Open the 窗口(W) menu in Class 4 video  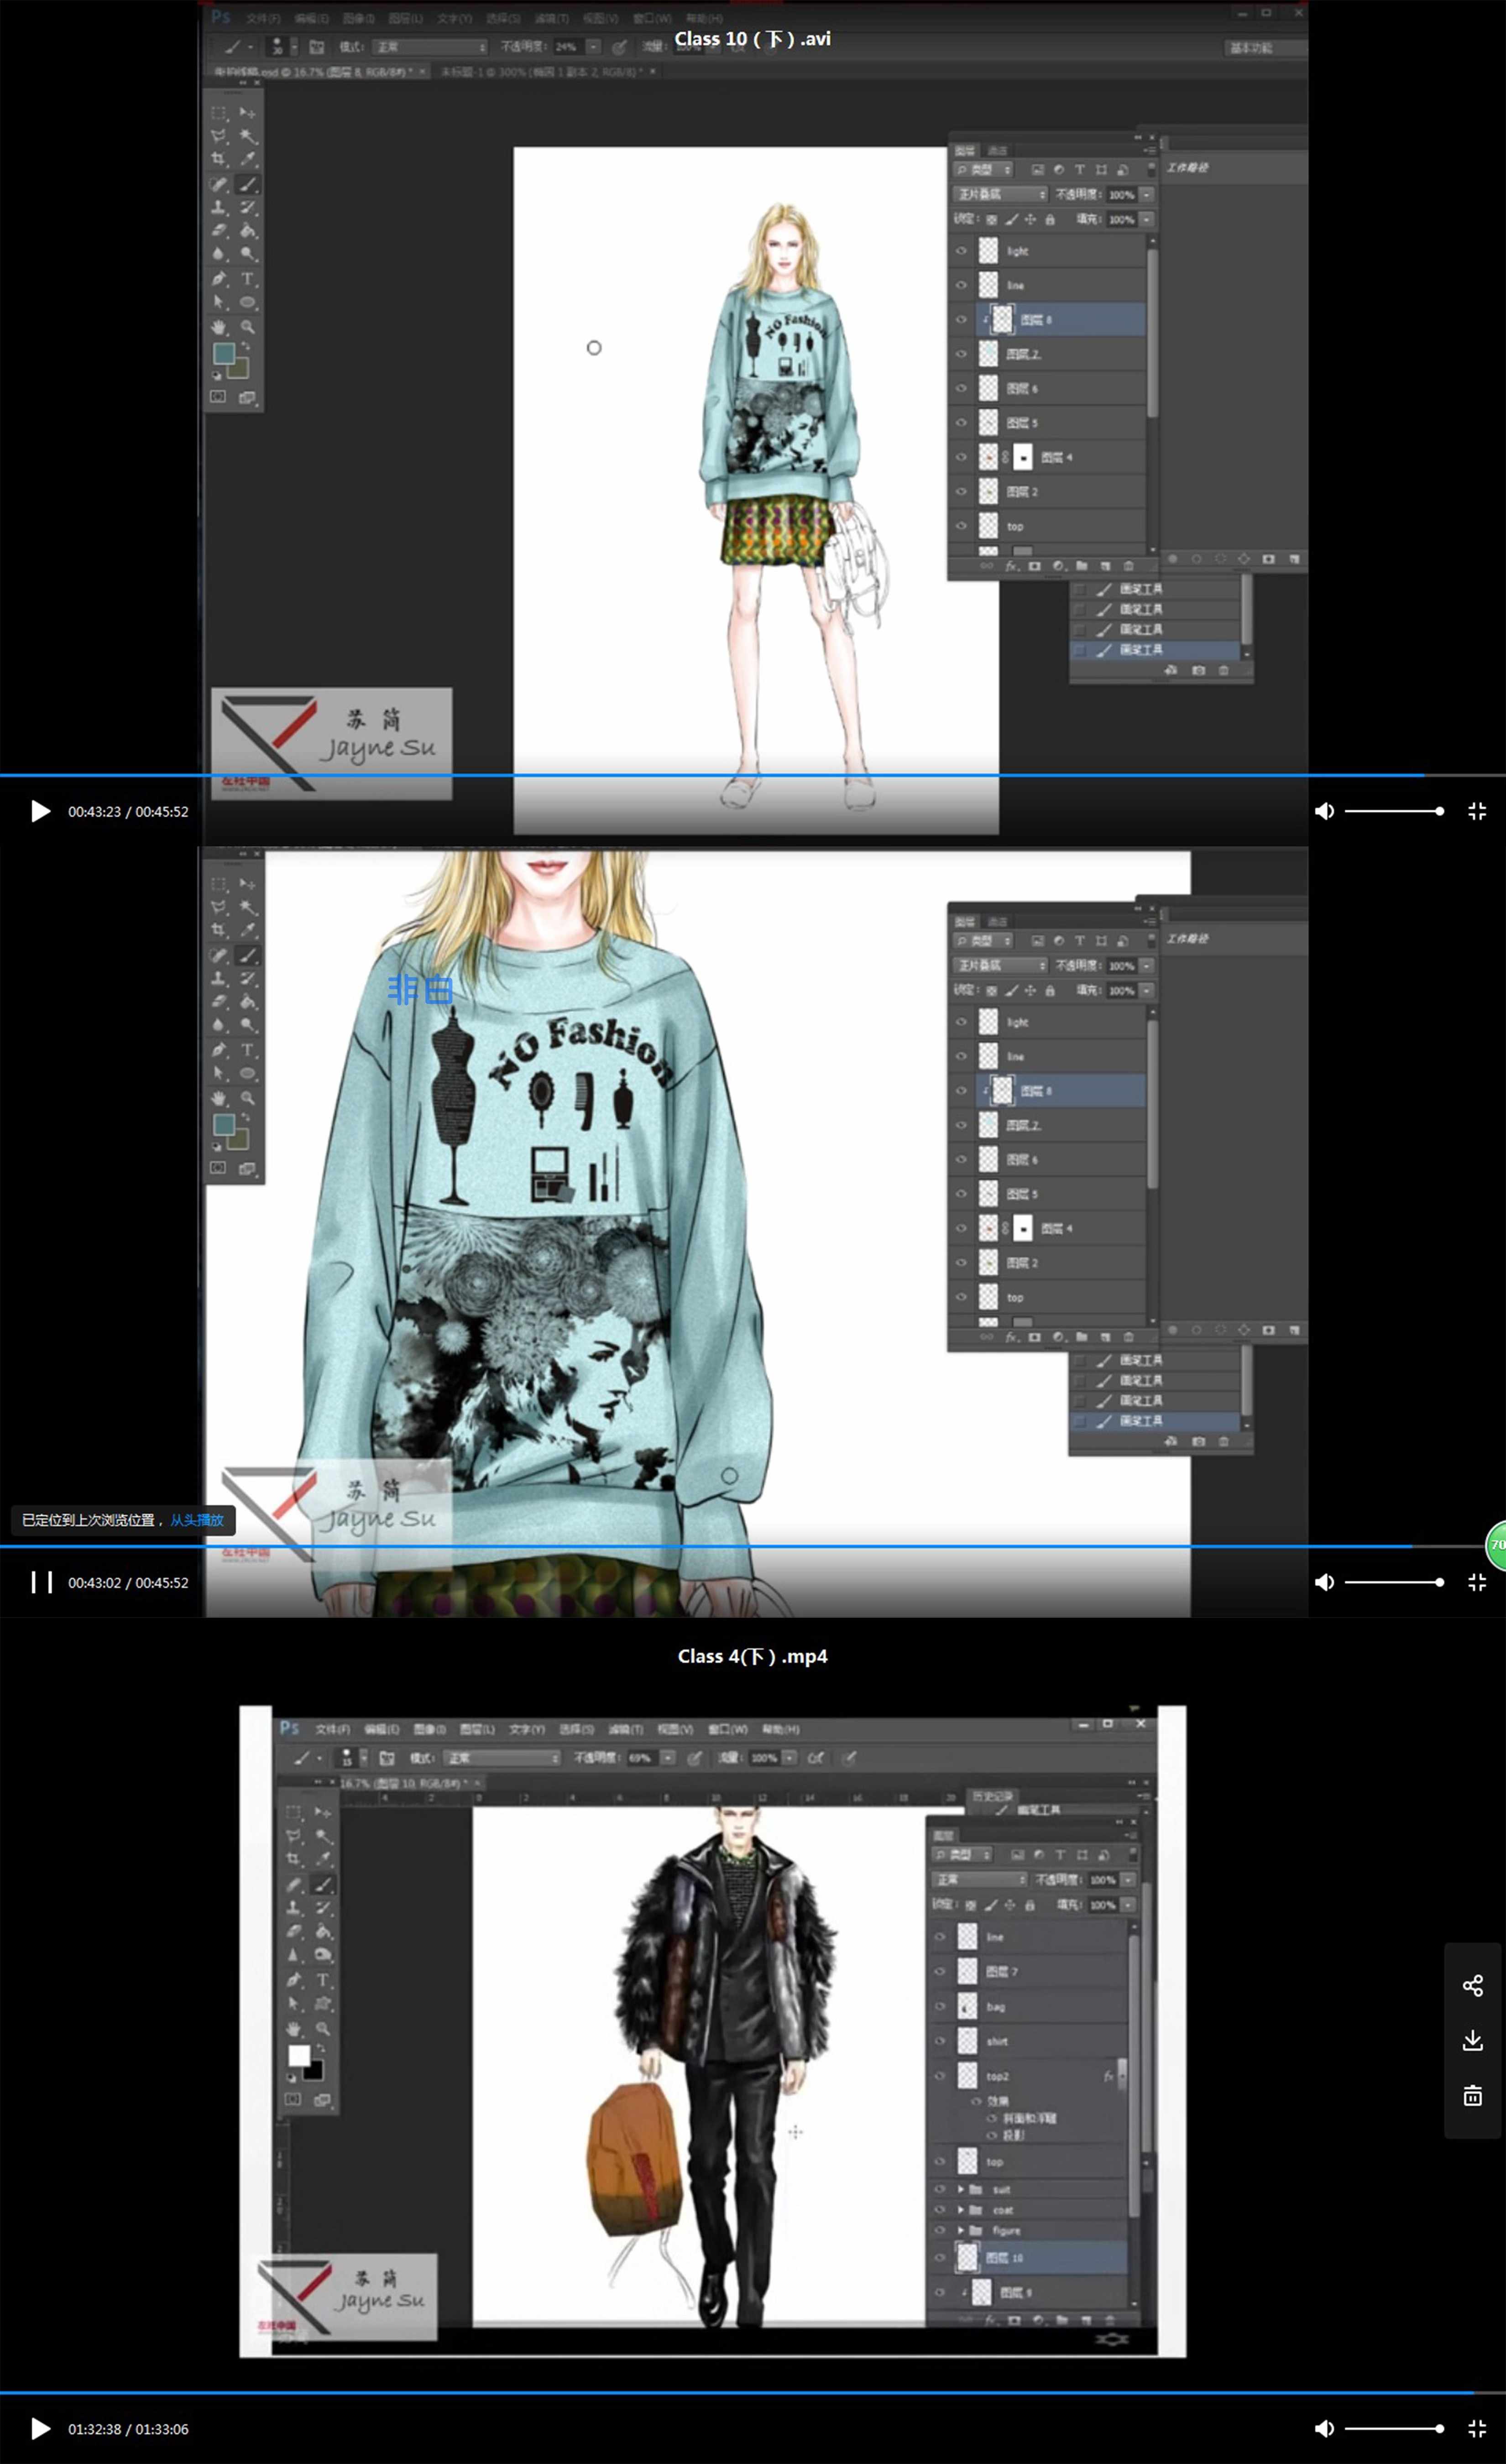pyautogui.click(x=727, y=1729)
